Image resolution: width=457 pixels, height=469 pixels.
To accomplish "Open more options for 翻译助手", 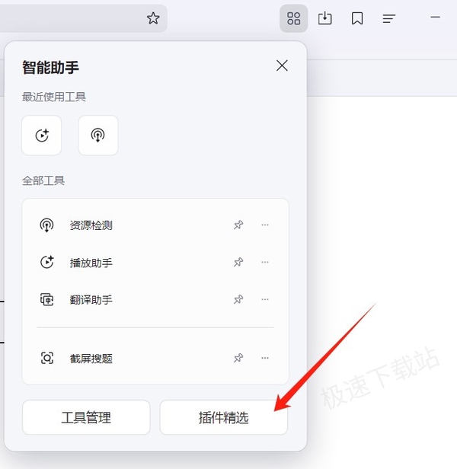I will (265, 299).
